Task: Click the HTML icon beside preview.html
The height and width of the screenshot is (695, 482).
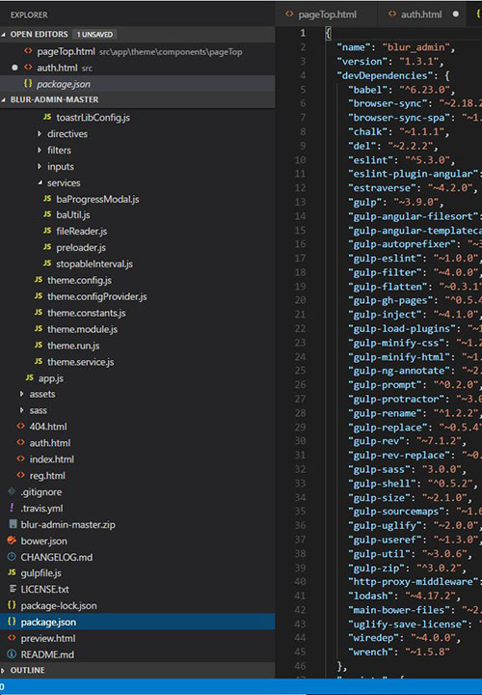Action: (12, 638)
